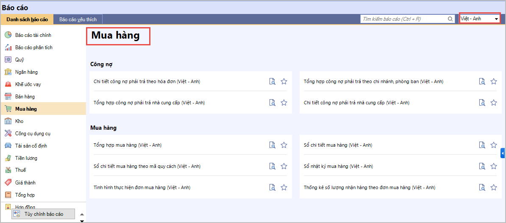Open the Việt - Anh language dropdown
This screenshot has width=506, height=223.
pyautogui.click(x=479, y=19)
